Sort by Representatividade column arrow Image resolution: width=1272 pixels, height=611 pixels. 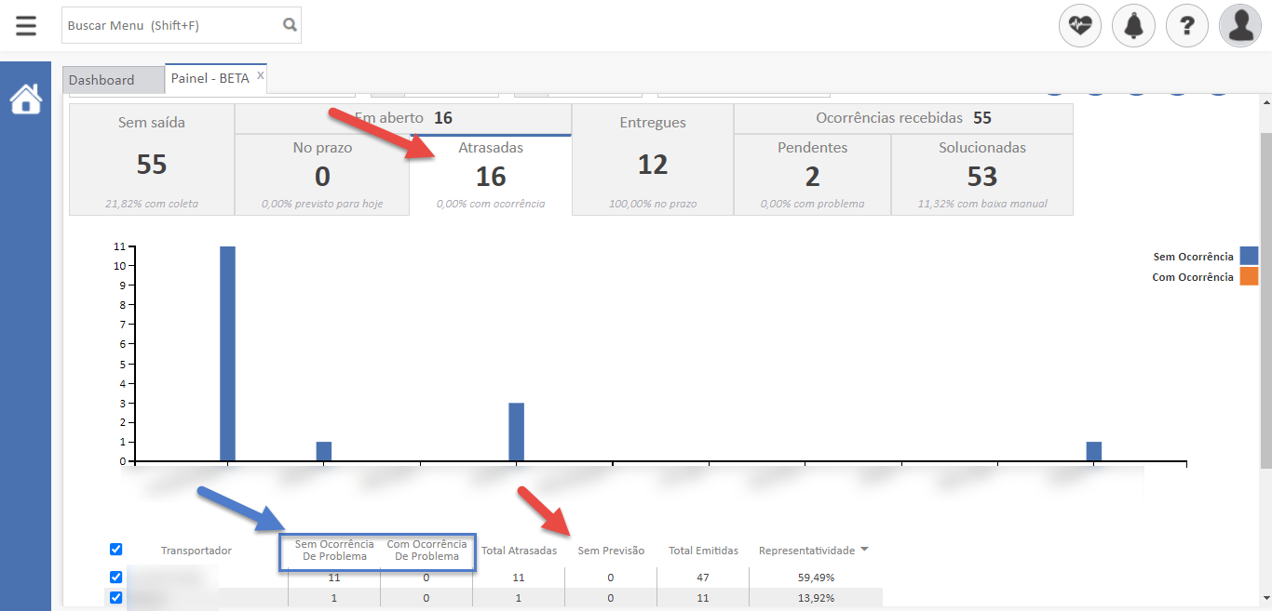[x=864, y=550]
